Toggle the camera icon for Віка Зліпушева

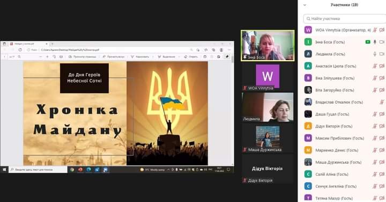tap(382, 78)
